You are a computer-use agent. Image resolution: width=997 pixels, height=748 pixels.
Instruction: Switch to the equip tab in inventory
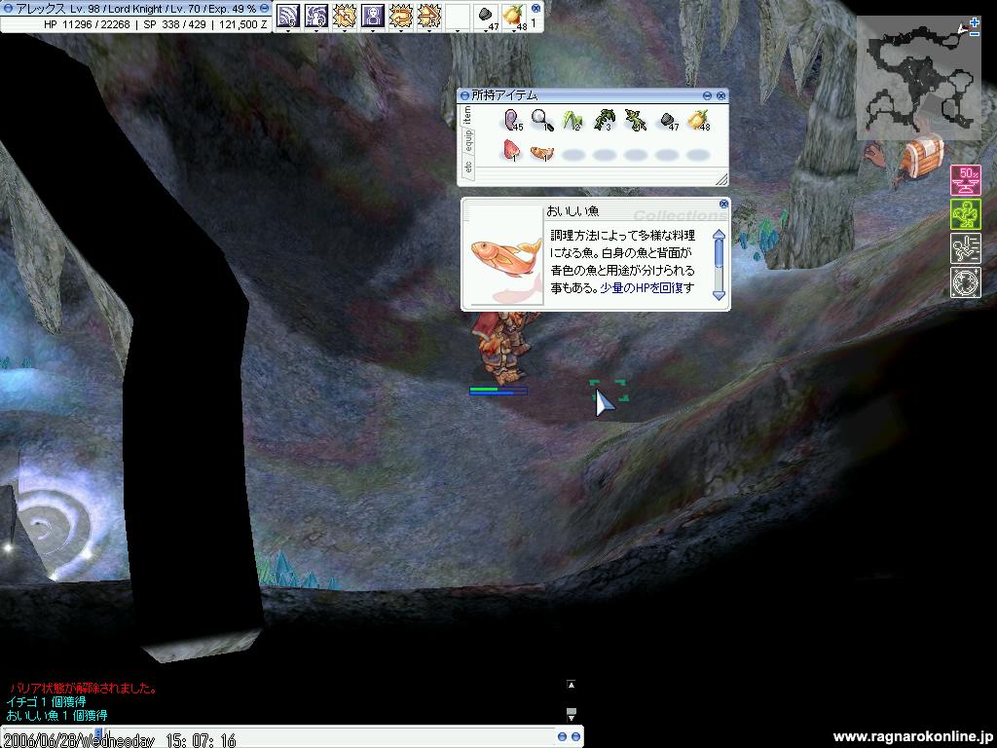coord(468,141)
